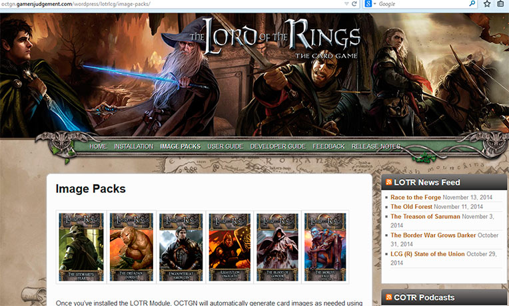Image resolution: width=509 pixels, height=306 pixels.
Task: Click the Lord of the Rings banner logo
Action: tap(275, 39)
